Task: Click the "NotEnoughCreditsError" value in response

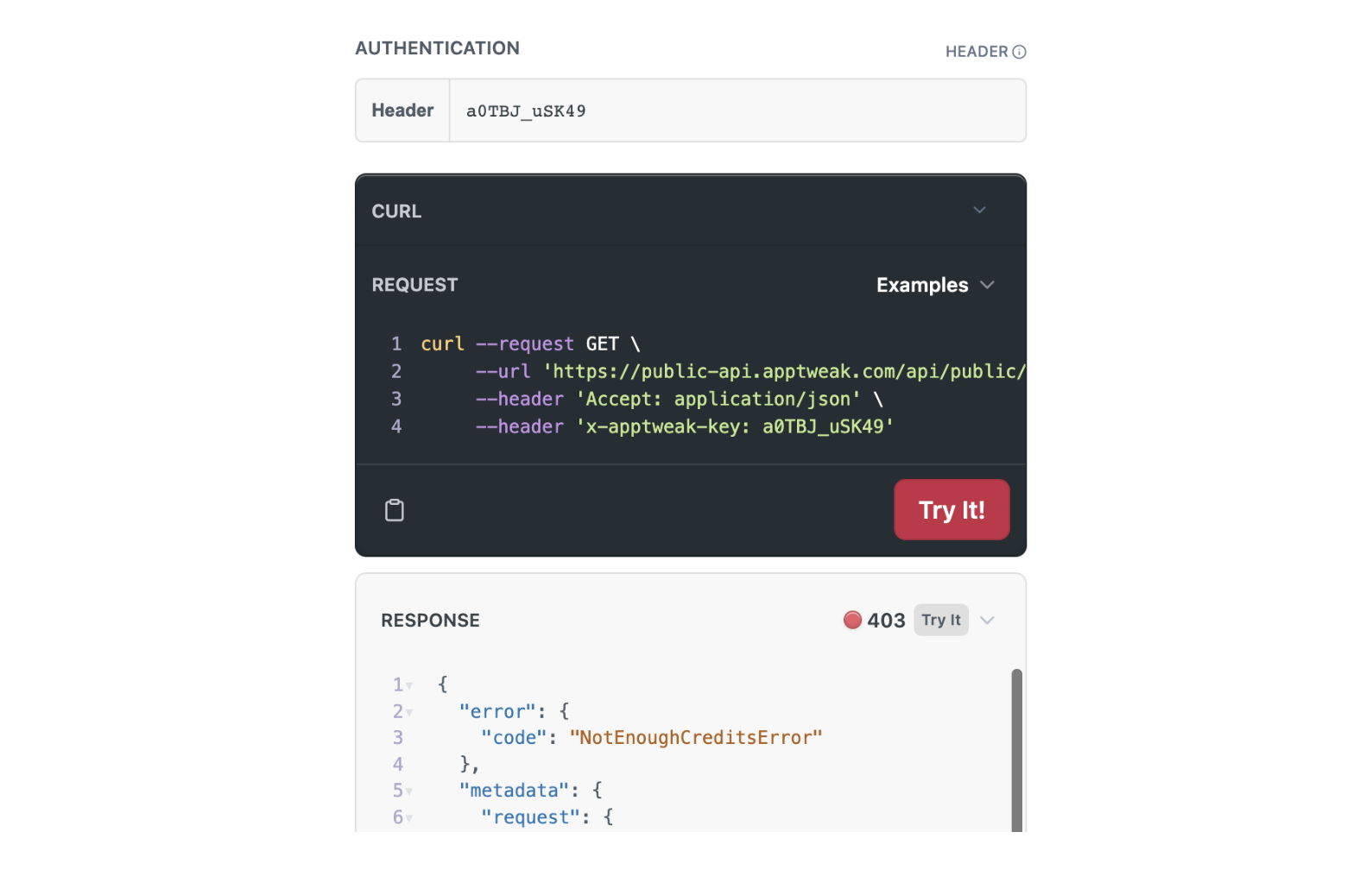Action: [x=696, y=738]
